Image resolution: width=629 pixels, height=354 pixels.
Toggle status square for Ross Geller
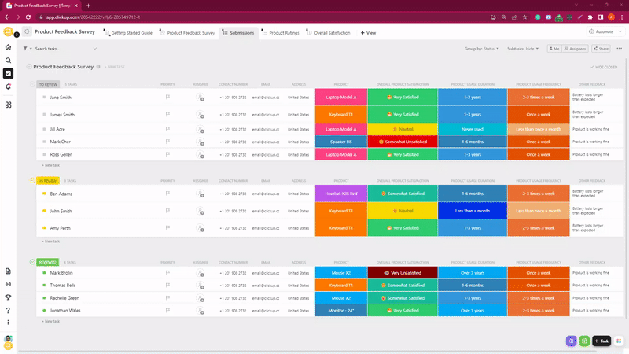[44, 154]
